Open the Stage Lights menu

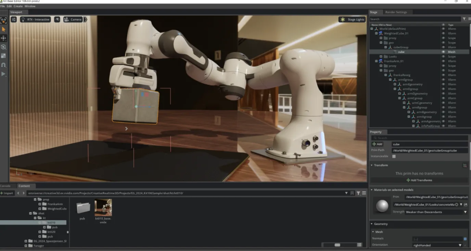coord(352,19)
